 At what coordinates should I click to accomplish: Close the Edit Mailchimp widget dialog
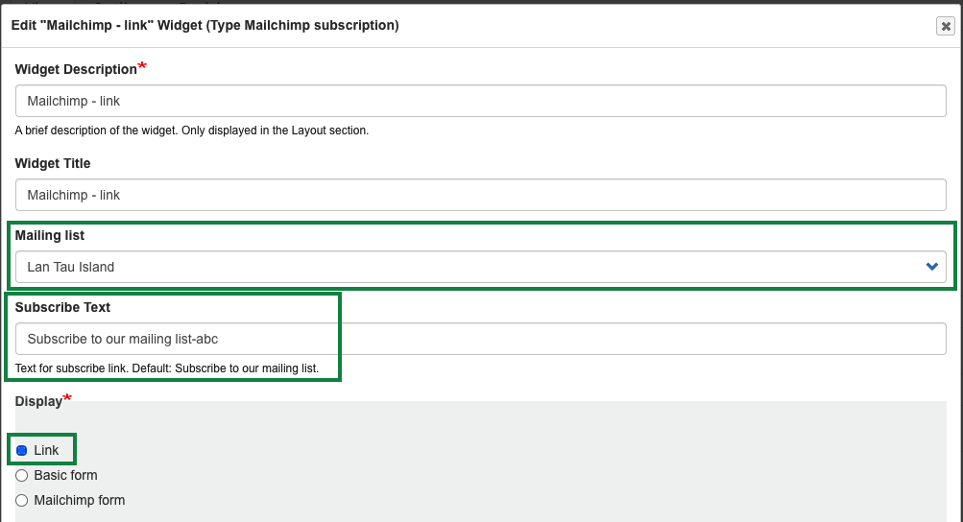point(945,26)
